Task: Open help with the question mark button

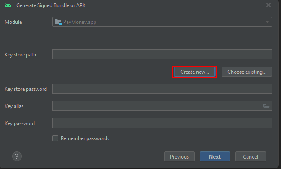Action: pos(17,156)
